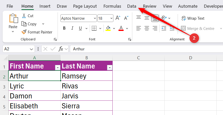
Task: Decrease font size with the smaller A
Action: pyautogui.click(x=126, y=18)
